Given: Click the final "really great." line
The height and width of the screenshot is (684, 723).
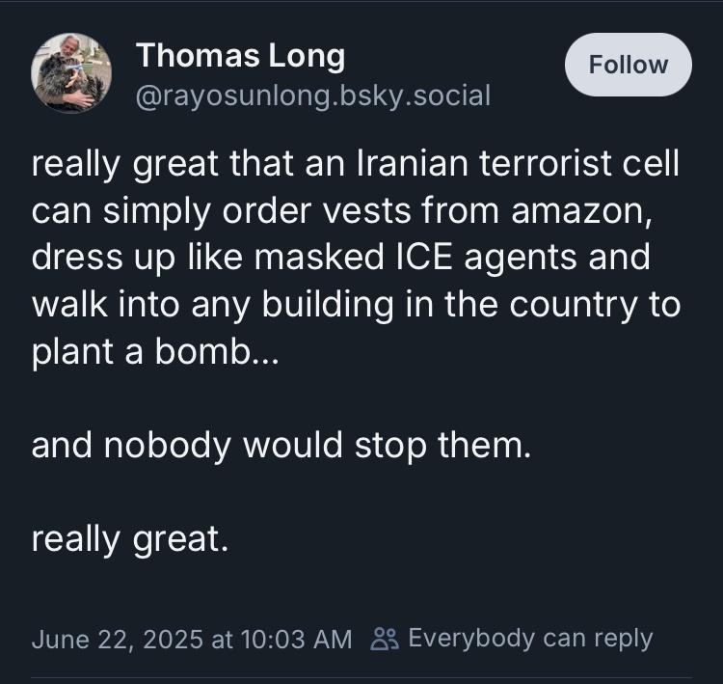Looking at the screenshot, I should tap(130, 538).
